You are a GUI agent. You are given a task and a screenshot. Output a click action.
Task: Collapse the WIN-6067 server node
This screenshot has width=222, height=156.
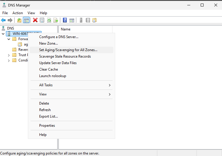point(3,34)
